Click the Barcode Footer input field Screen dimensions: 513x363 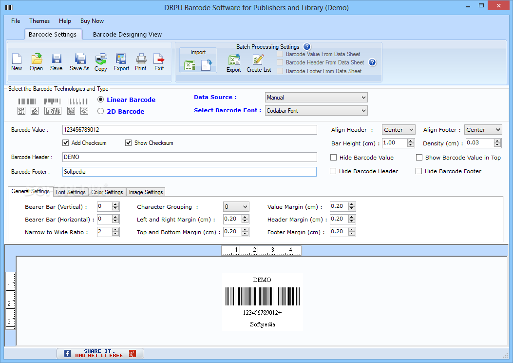click(x=190, y=172)
